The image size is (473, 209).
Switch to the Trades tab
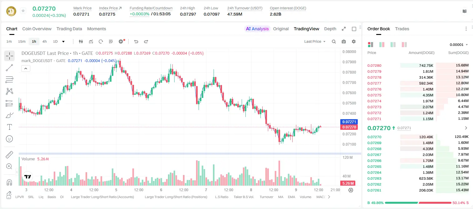click(402, 29)
